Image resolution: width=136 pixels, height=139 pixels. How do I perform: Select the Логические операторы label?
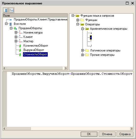click(x=105, y=50)
